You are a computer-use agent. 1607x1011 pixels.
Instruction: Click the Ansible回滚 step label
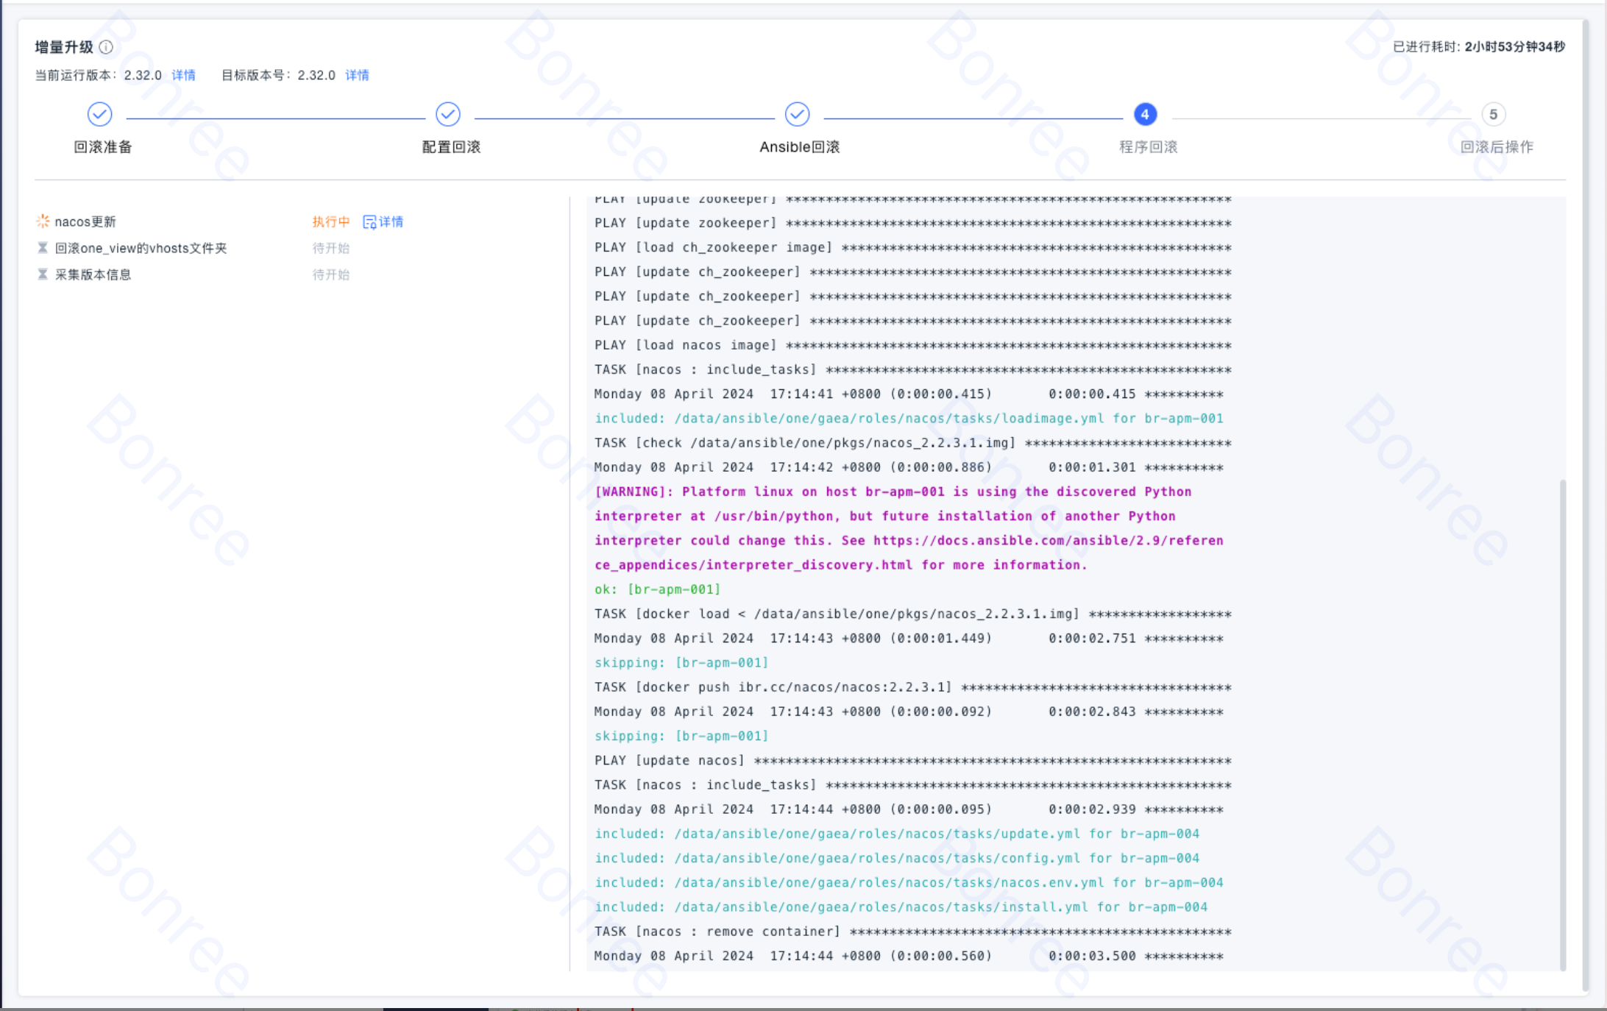[799, 146]
